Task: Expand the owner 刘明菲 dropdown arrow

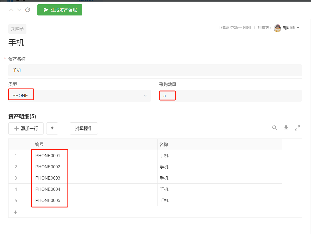Action: pyautogui.click(x=298, y=28)
